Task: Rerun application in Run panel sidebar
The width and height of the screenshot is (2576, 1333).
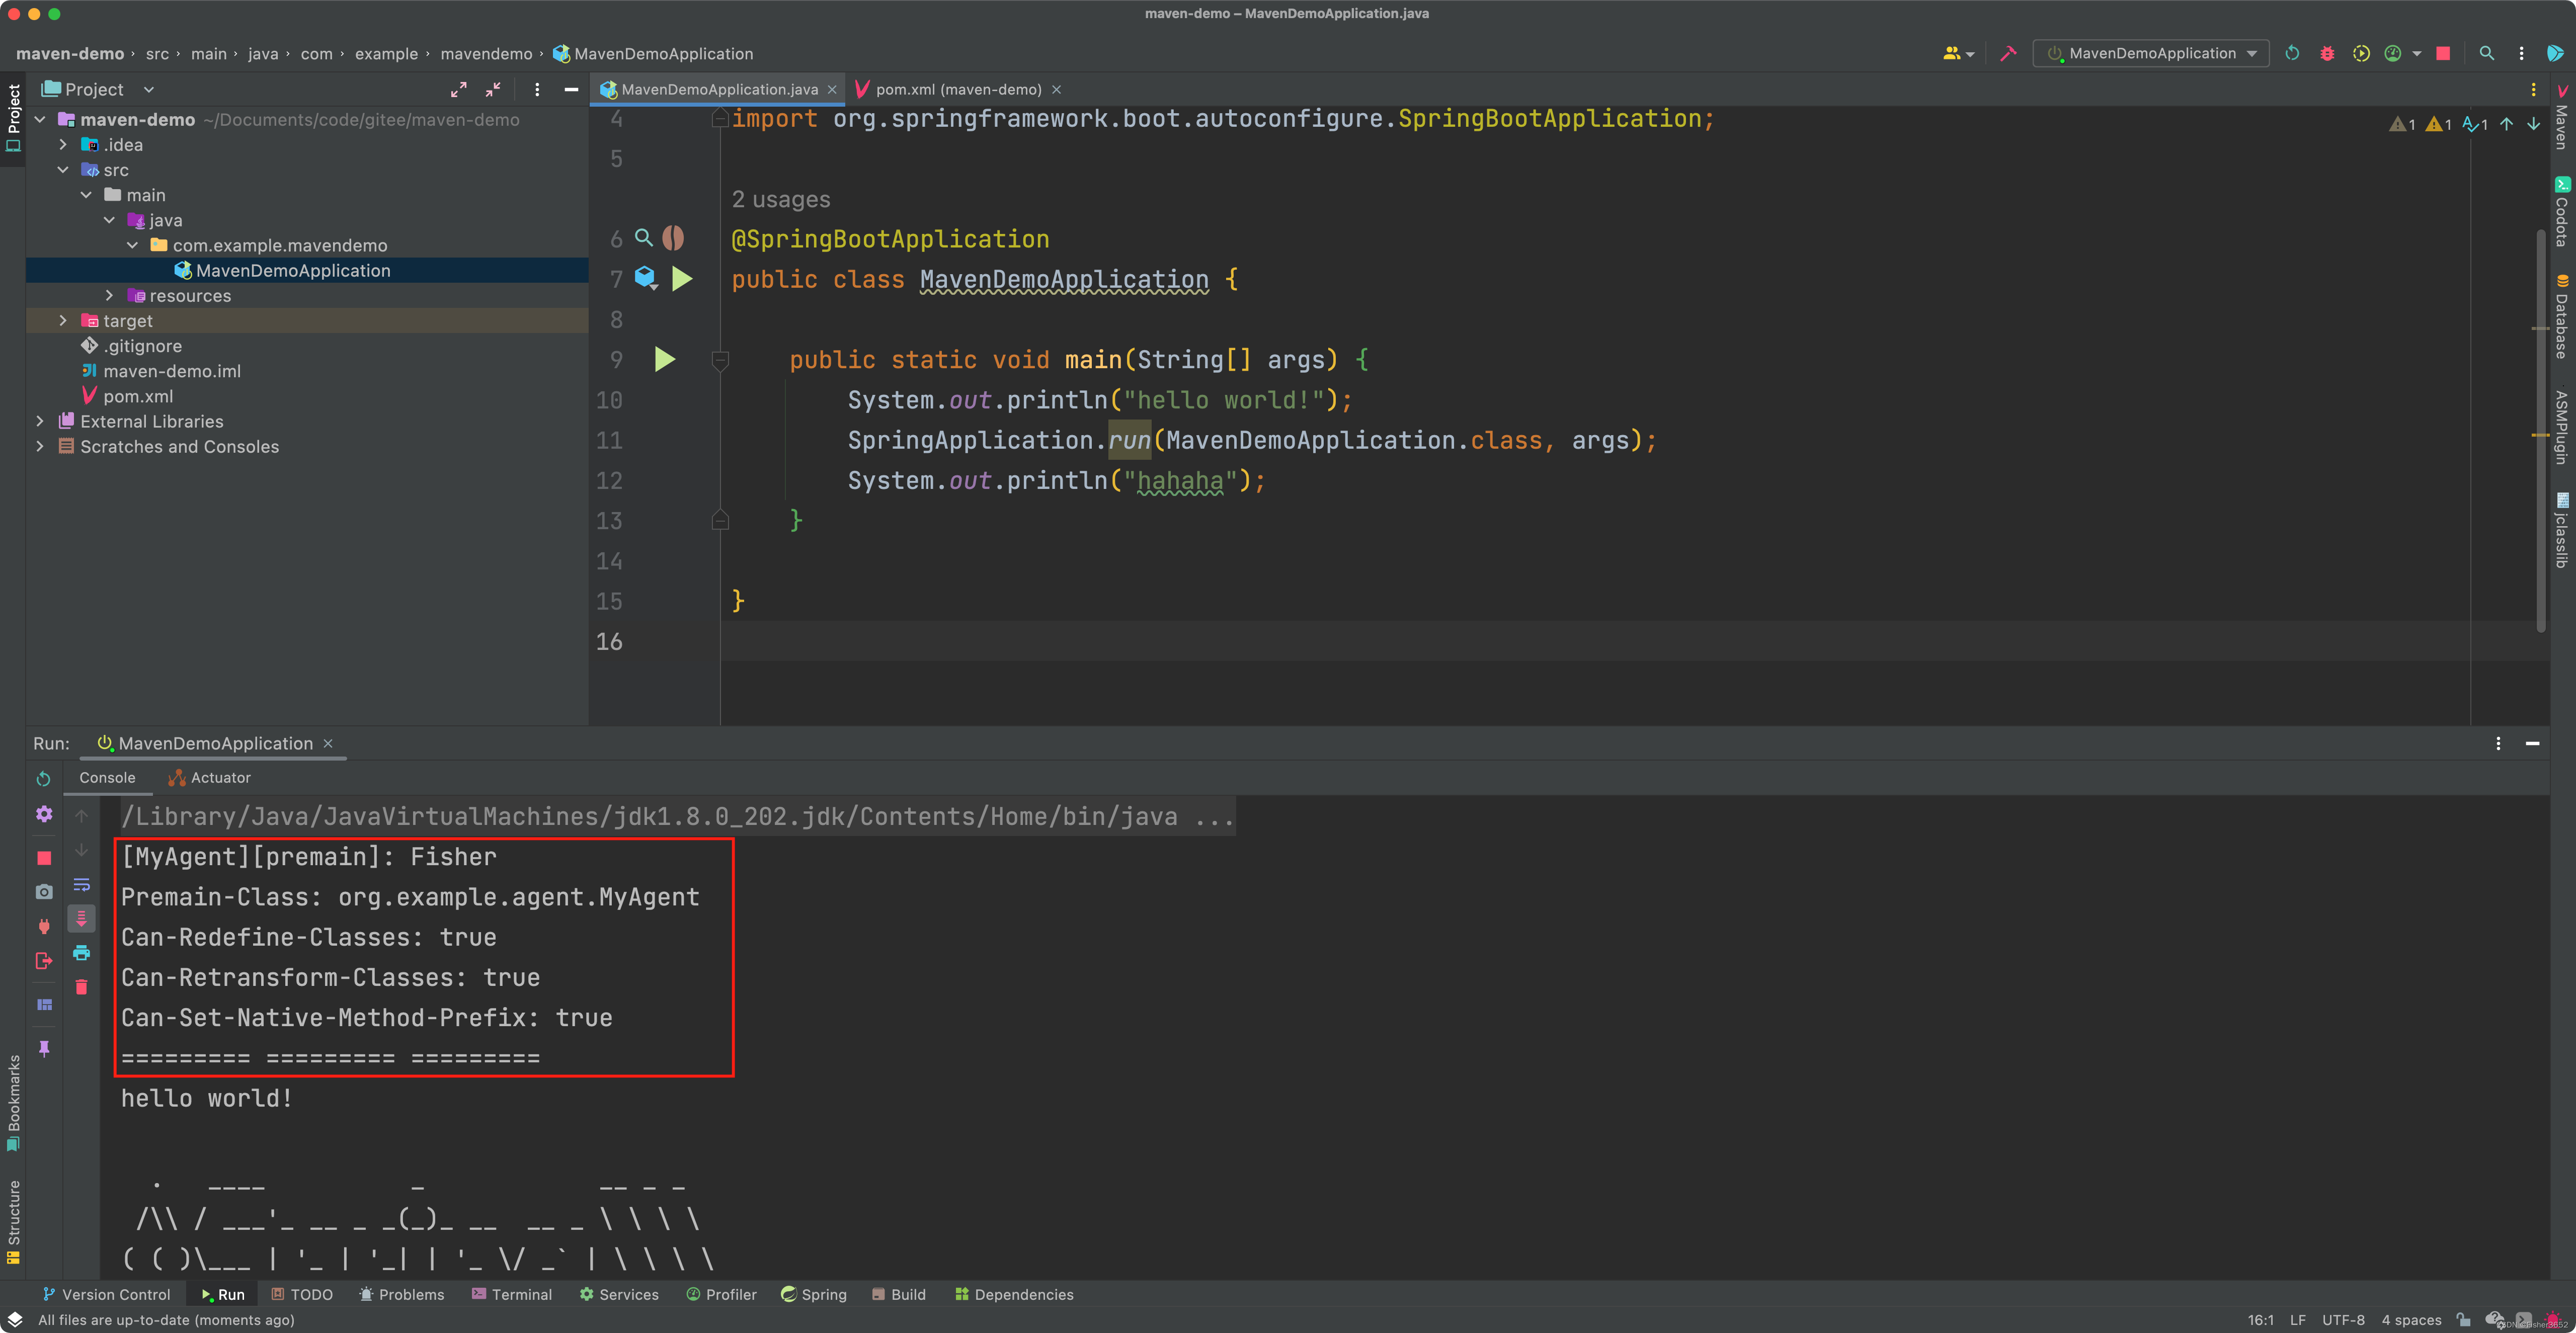Action: (44, 779)
